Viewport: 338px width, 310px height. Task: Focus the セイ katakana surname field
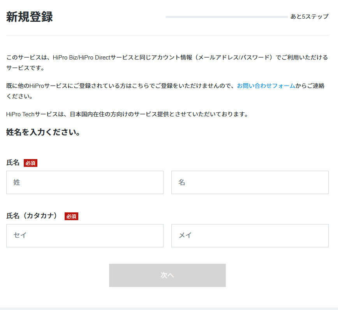(85, 235)
